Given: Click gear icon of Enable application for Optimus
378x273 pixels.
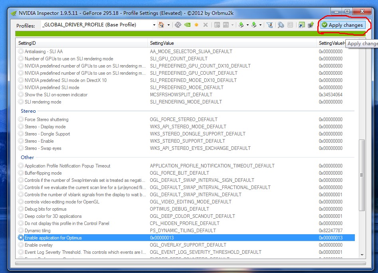Looking at the screenshot, I should [21, 237].
